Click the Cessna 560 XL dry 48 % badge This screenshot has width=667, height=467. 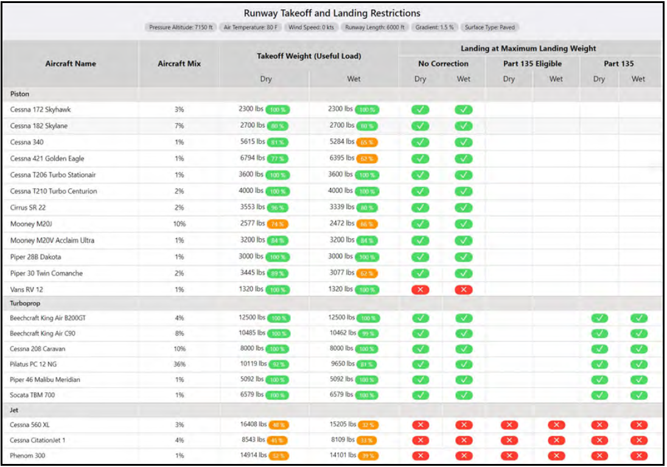point(279,425)
